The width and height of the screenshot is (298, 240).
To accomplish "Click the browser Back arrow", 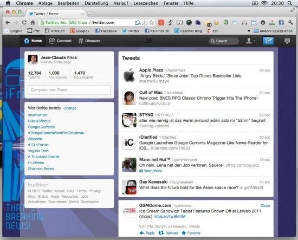I will 8,22.
